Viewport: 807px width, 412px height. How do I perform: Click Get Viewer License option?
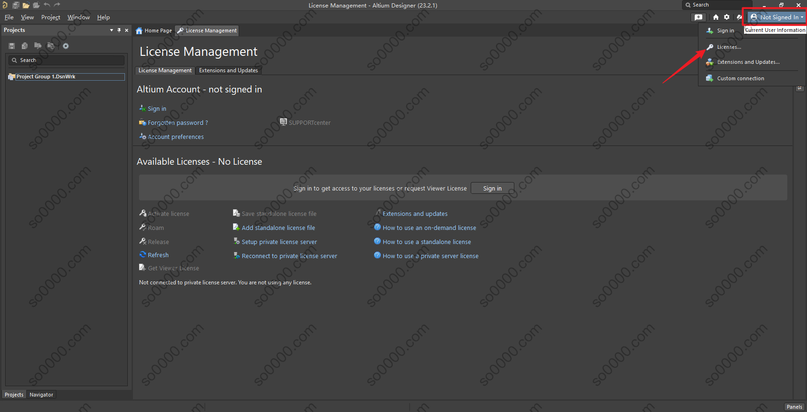pos(173,268)
